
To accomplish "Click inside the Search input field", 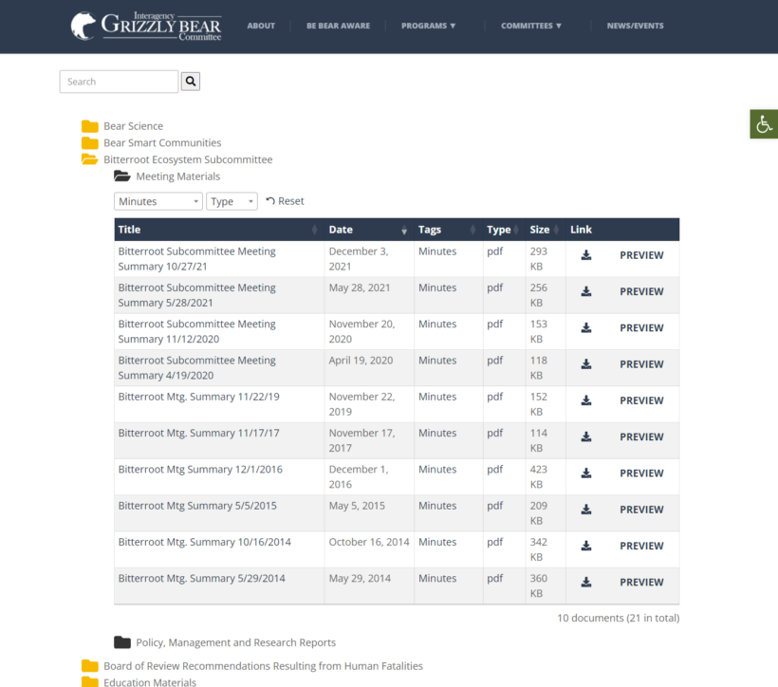I will [x=118, y=82].
